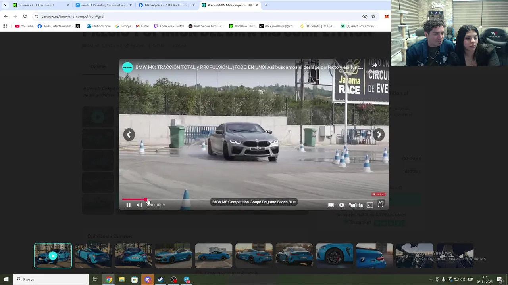The width and height of the screenshot is (508, 285).
Task: Open the DOGEU price bookmark
Action: [x=318, y=26]
